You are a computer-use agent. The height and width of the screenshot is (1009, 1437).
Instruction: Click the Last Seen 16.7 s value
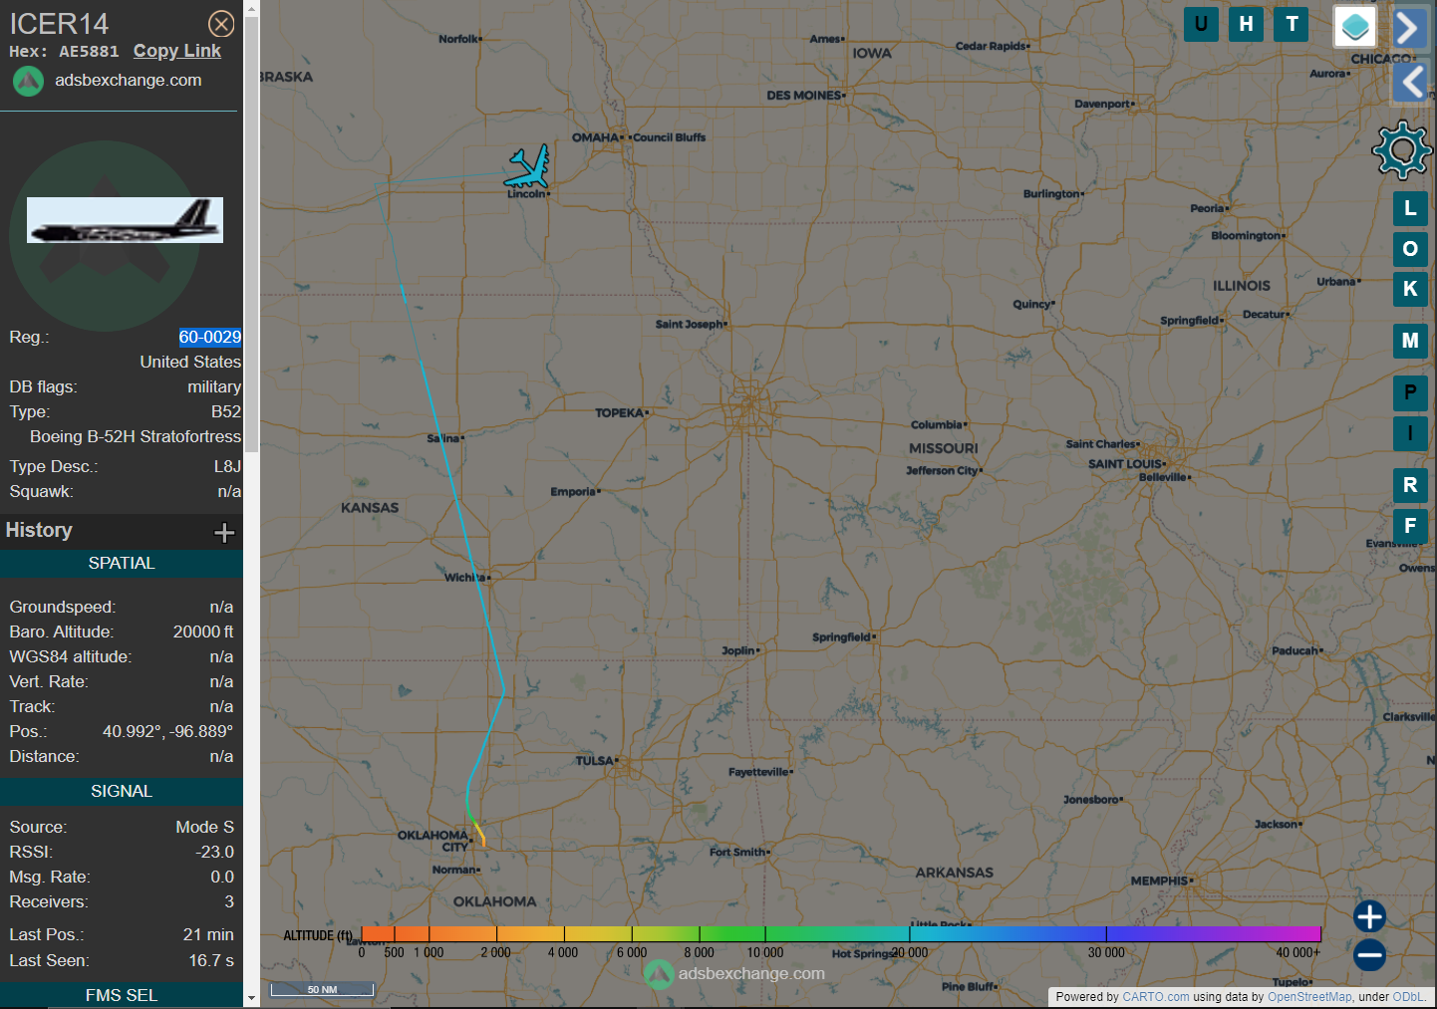(211, 960)
